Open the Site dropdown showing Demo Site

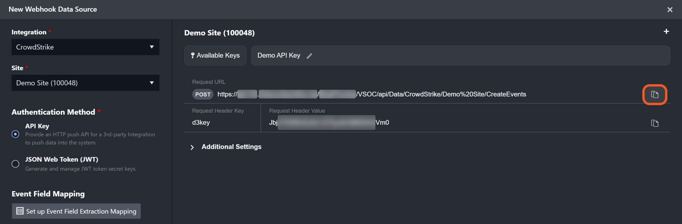pos(85,83)
